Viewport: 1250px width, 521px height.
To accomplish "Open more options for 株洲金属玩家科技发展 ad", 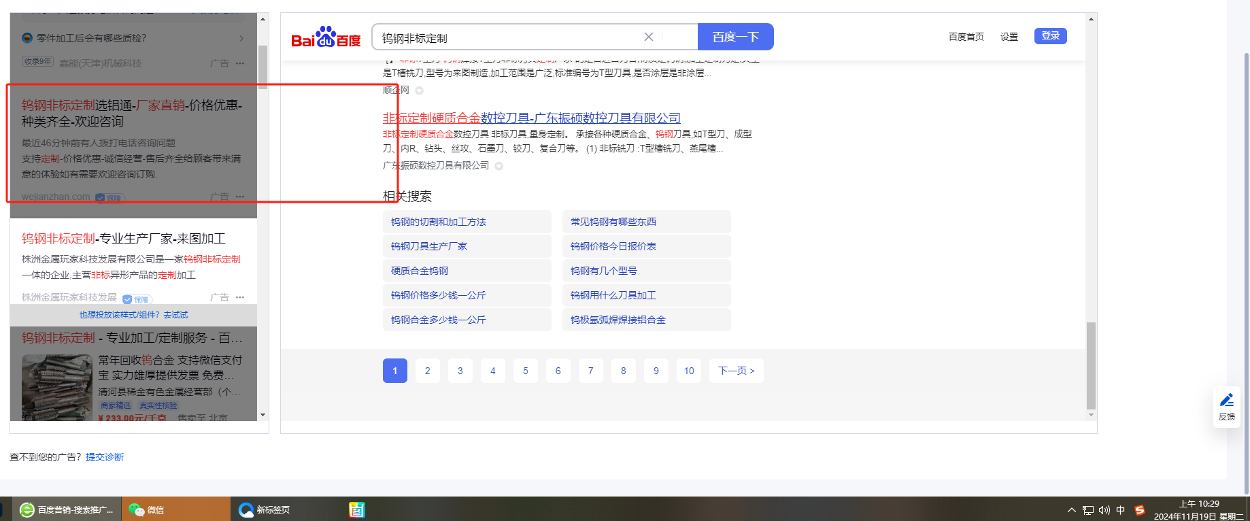I will point(240,297).
